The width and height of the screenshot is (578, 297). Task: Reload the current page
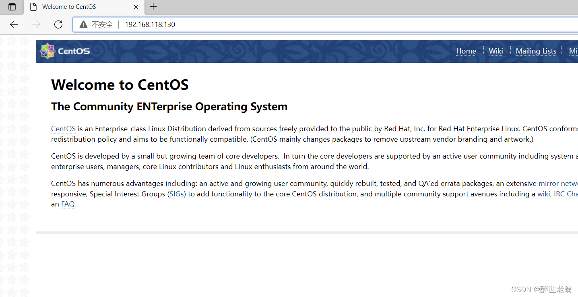coord(58,24)
